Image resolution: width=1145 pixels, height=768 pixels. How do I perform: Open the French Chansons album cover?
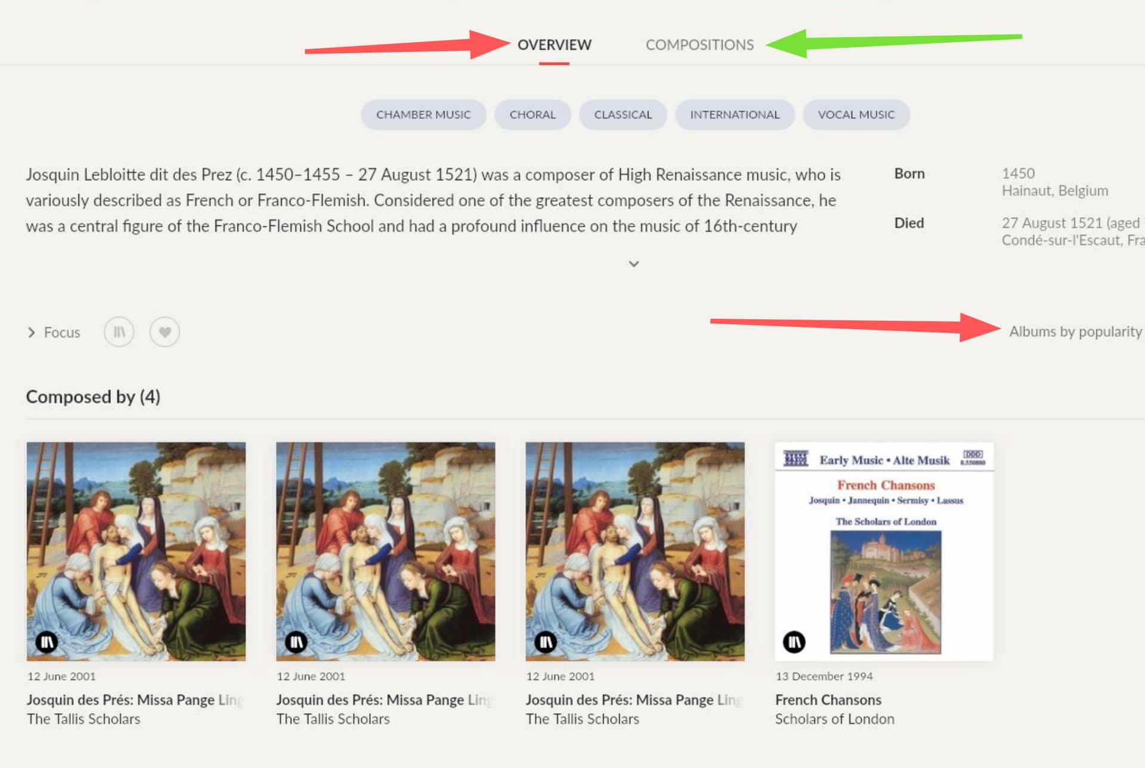coord(884,551)
